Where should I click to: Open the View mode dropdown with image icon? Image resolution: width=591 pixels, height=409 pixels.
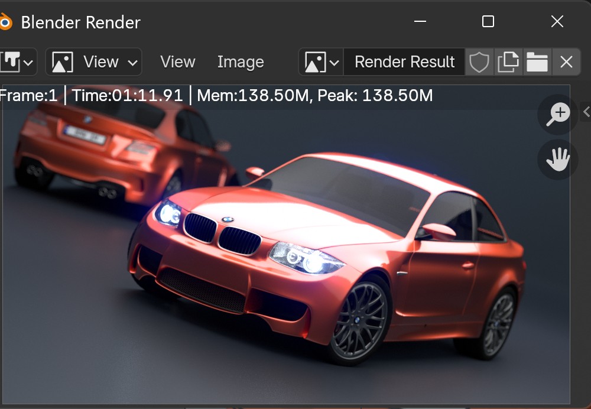(x=93, y=62)
